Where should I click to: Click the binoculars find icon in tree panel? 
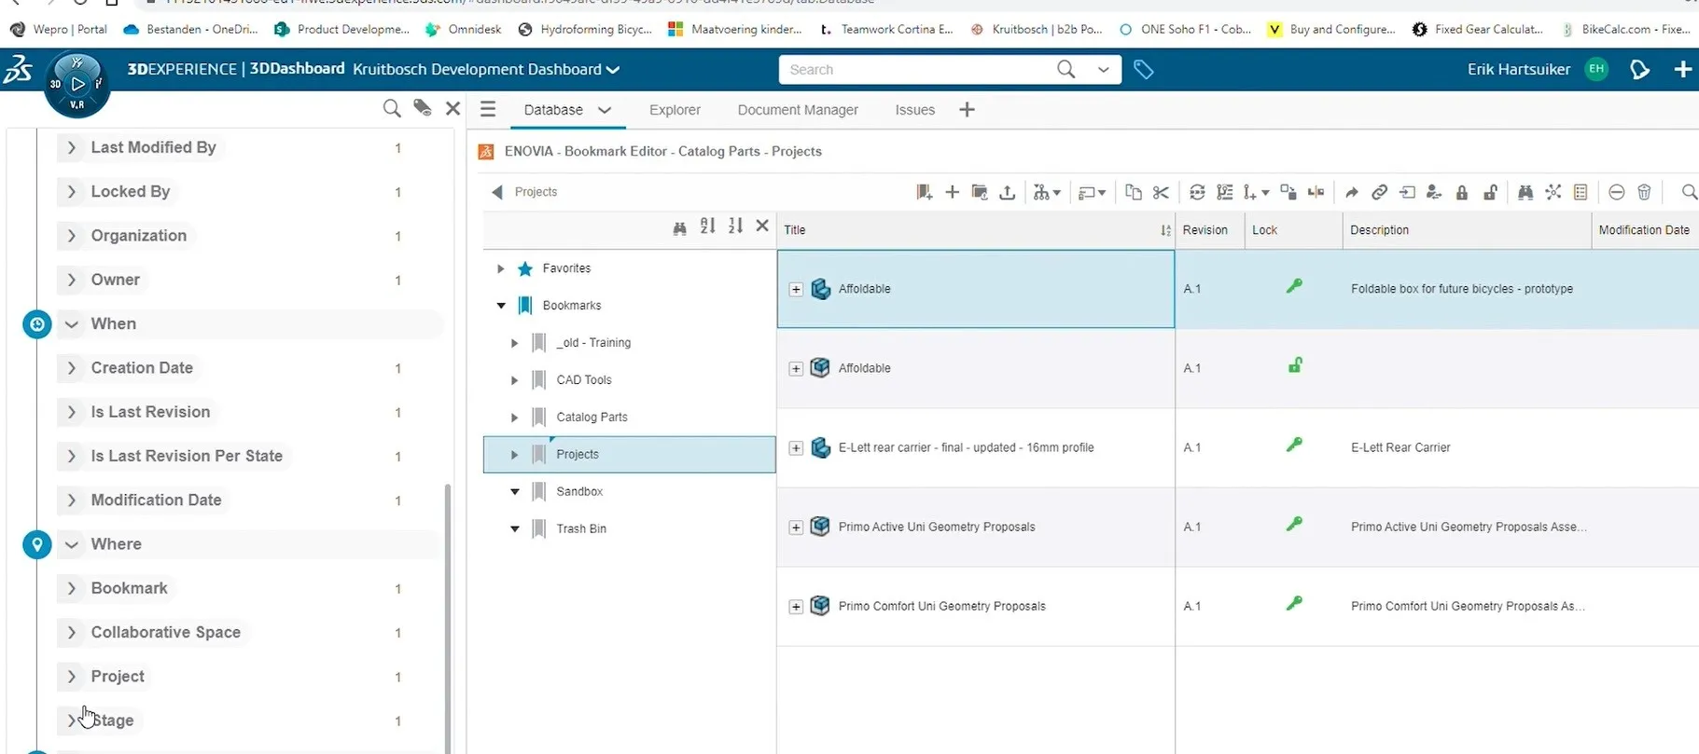coord(679,226)
